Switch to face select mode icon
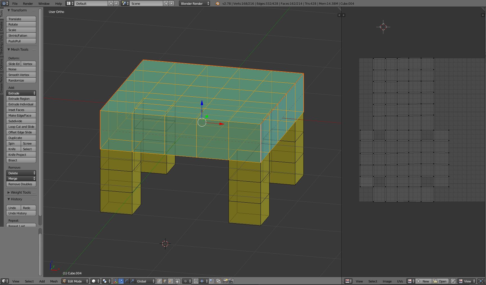Viewport: 486px width, 285px height. tap(171, 281)
